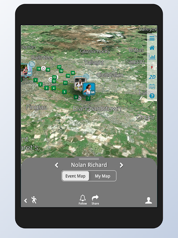
Task: Tap mile marker 13 on course
Action: 54,77
